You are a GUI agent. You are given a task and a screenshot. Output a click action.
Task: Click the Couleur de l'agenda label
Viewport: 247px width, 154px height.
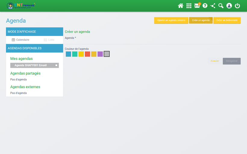click(77, 49)
